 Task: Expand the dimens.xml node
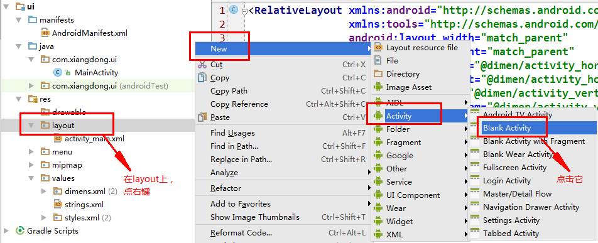coord(44,191)
